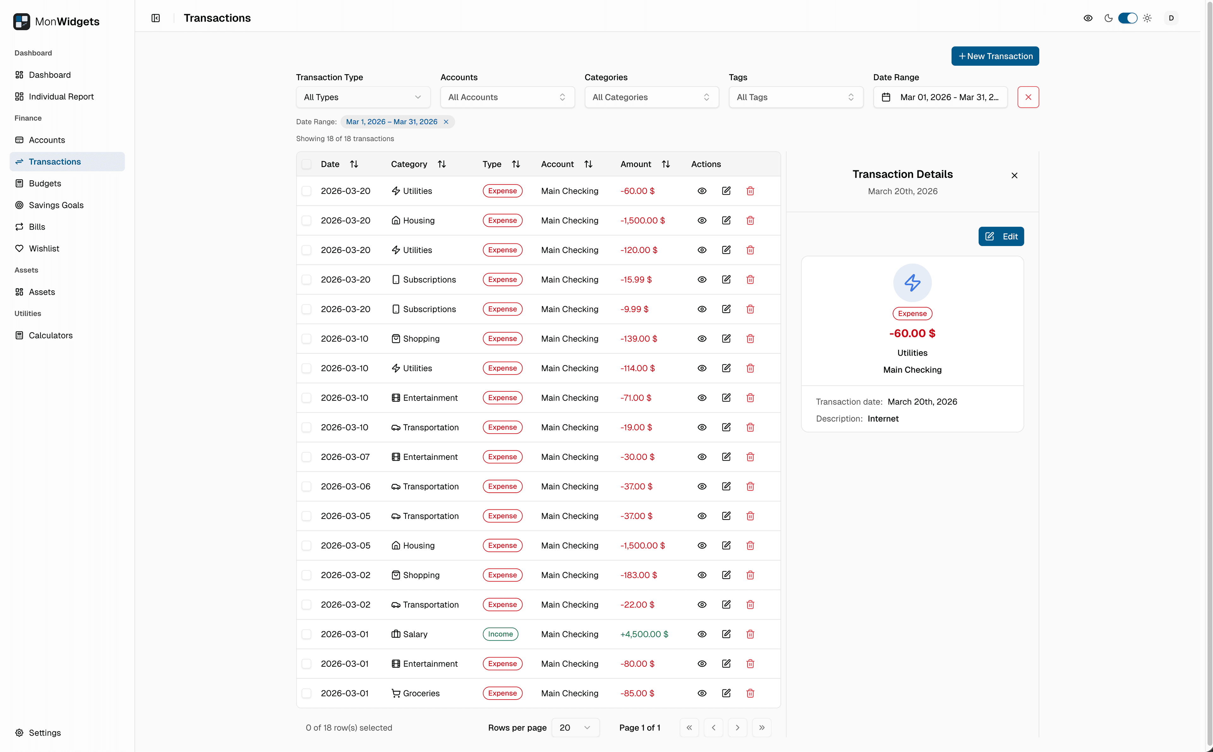
Task: Edit the -183.00 $ Shopping transaction
Action: click(726, 575)
